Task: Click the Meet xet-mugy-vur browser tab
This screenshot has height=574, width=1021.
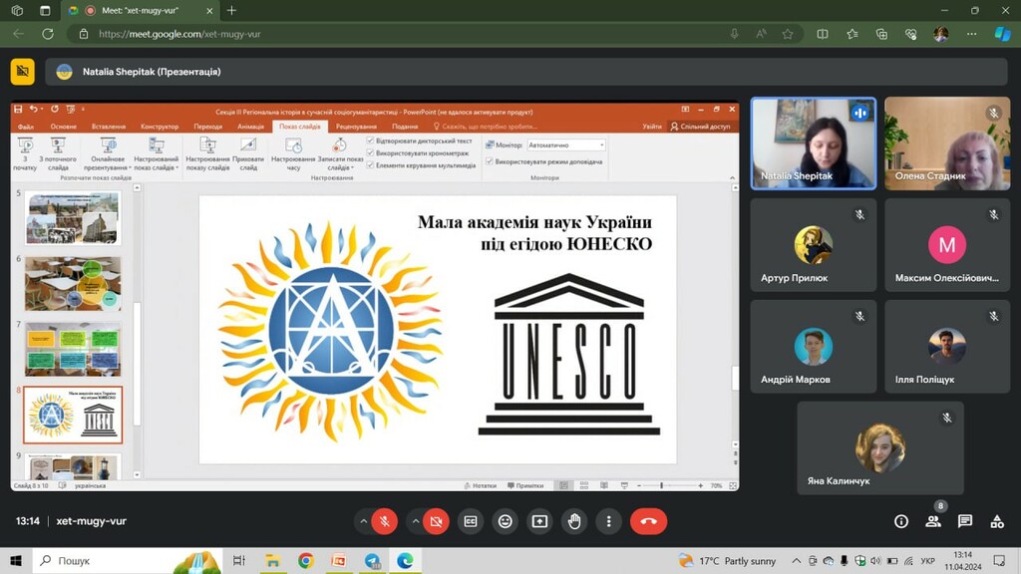Action: (x=140, y=10)
